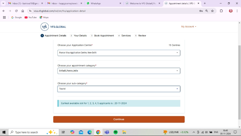The image size is (241, 136).
Task: Open File Explorer from the taskbar
Action: [124, 132]
